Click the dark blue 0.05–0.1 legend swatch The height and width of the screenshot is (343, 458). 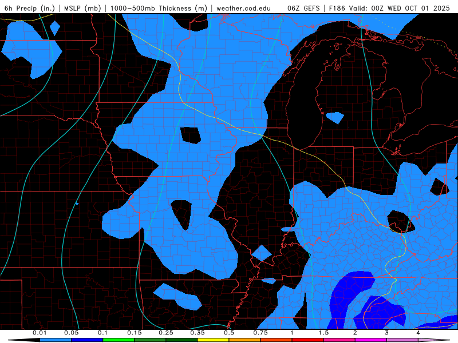tap(87, 340)
